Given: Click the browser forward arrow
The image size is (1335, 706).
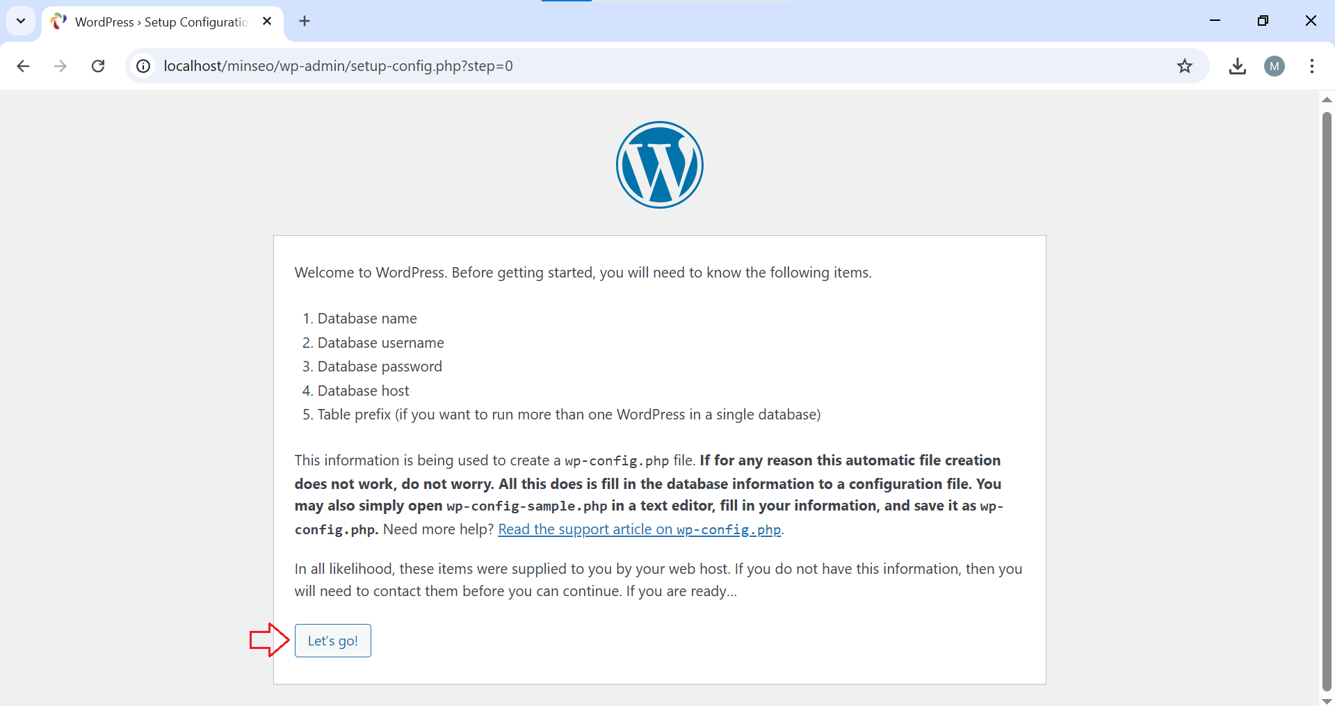Looking at the screenshot, I should pos(60,66).
